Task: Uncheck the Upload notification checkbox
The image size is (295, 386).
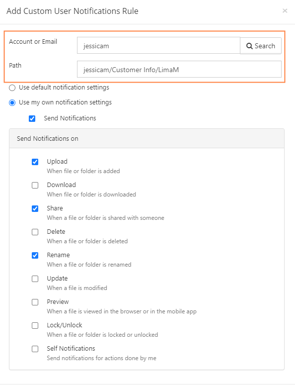Action: coord(35,162)
